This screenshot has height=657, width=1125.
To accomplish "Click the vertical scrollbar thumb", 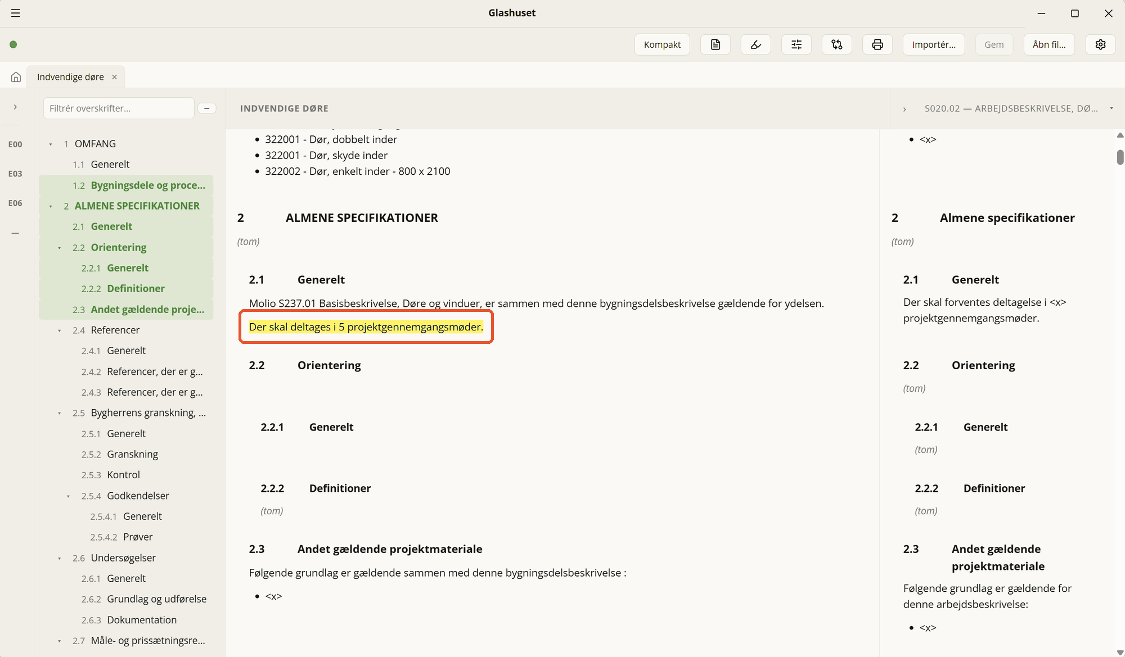I will (1120, 157).
